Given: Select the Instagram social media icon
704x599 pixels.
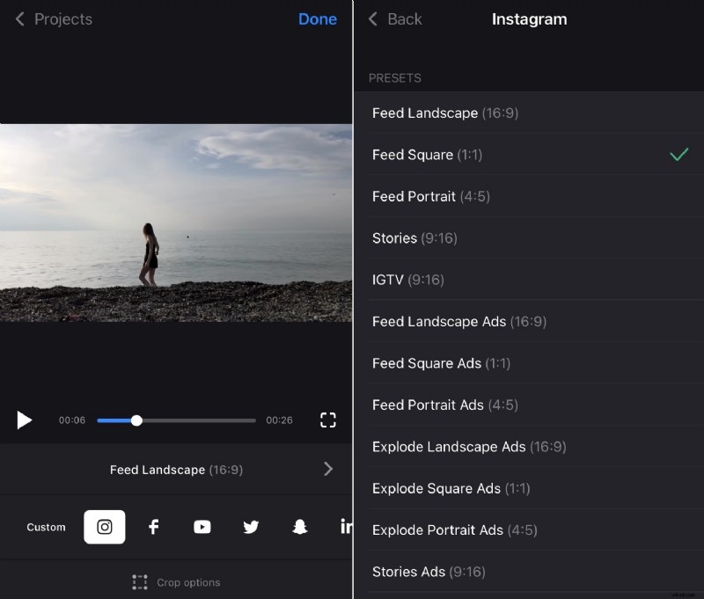Looking at the screenshot, I should point(104,526).
